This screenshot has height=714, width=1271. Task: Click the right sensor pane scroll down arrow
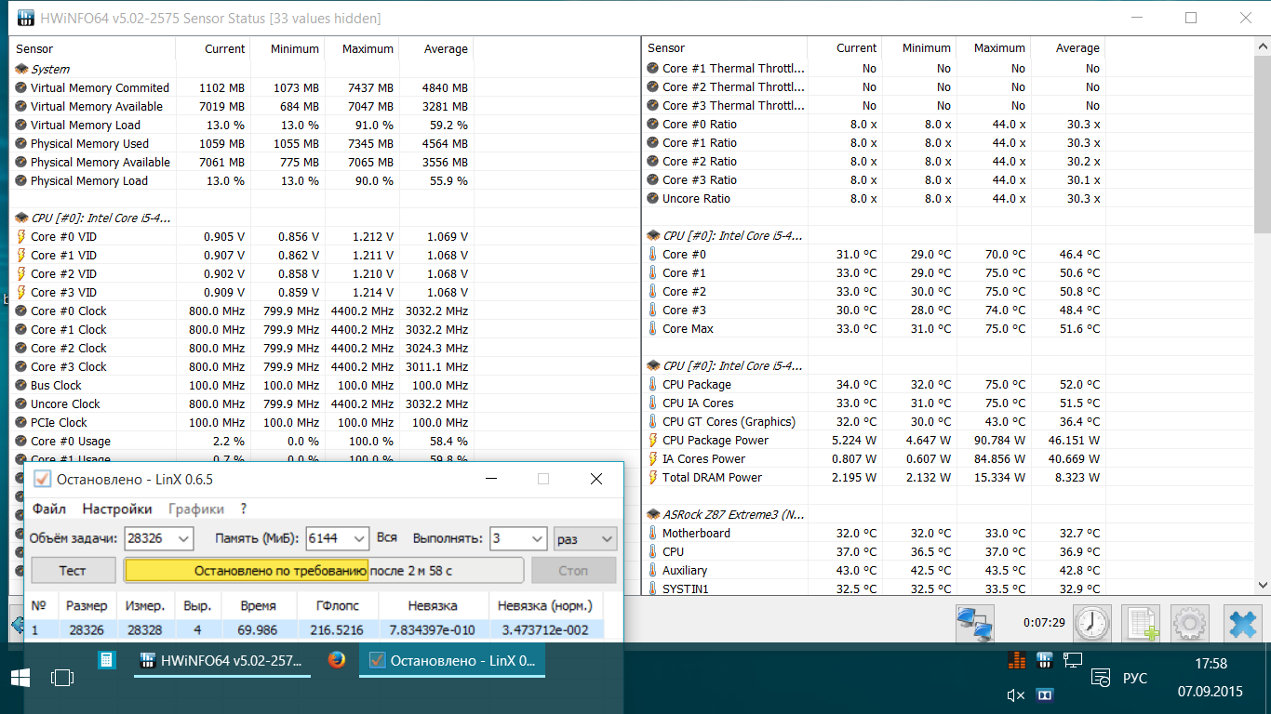(1263, 584)
